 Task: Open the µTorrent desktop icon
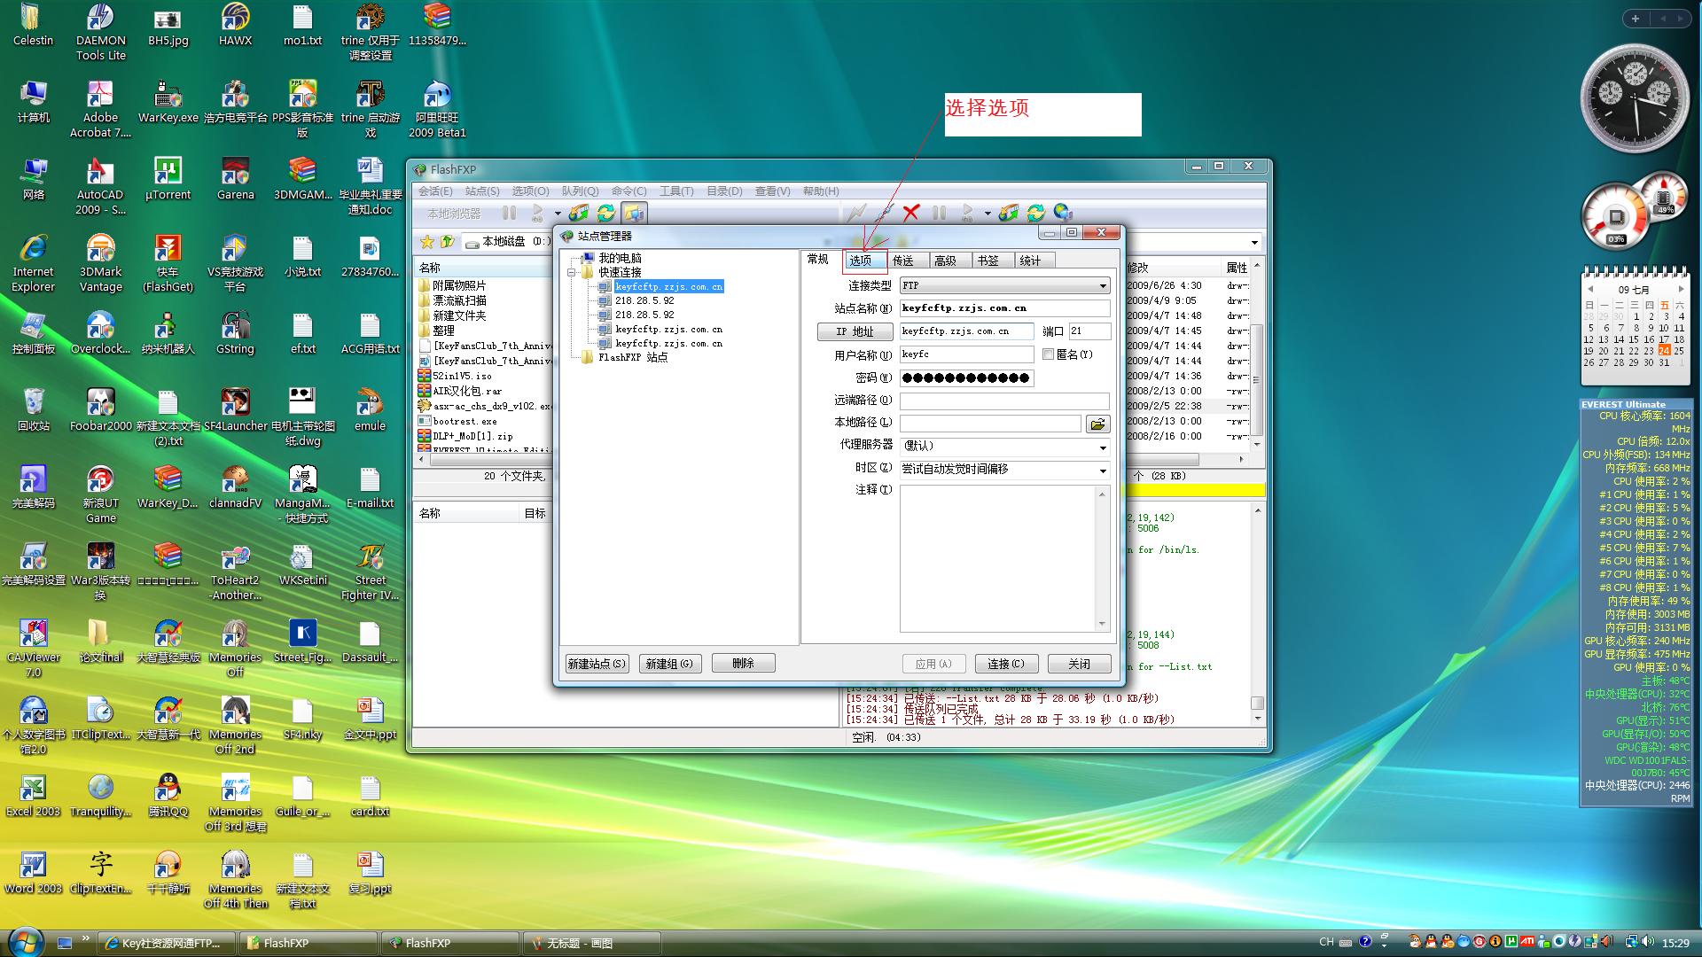[x=168, y=178]
